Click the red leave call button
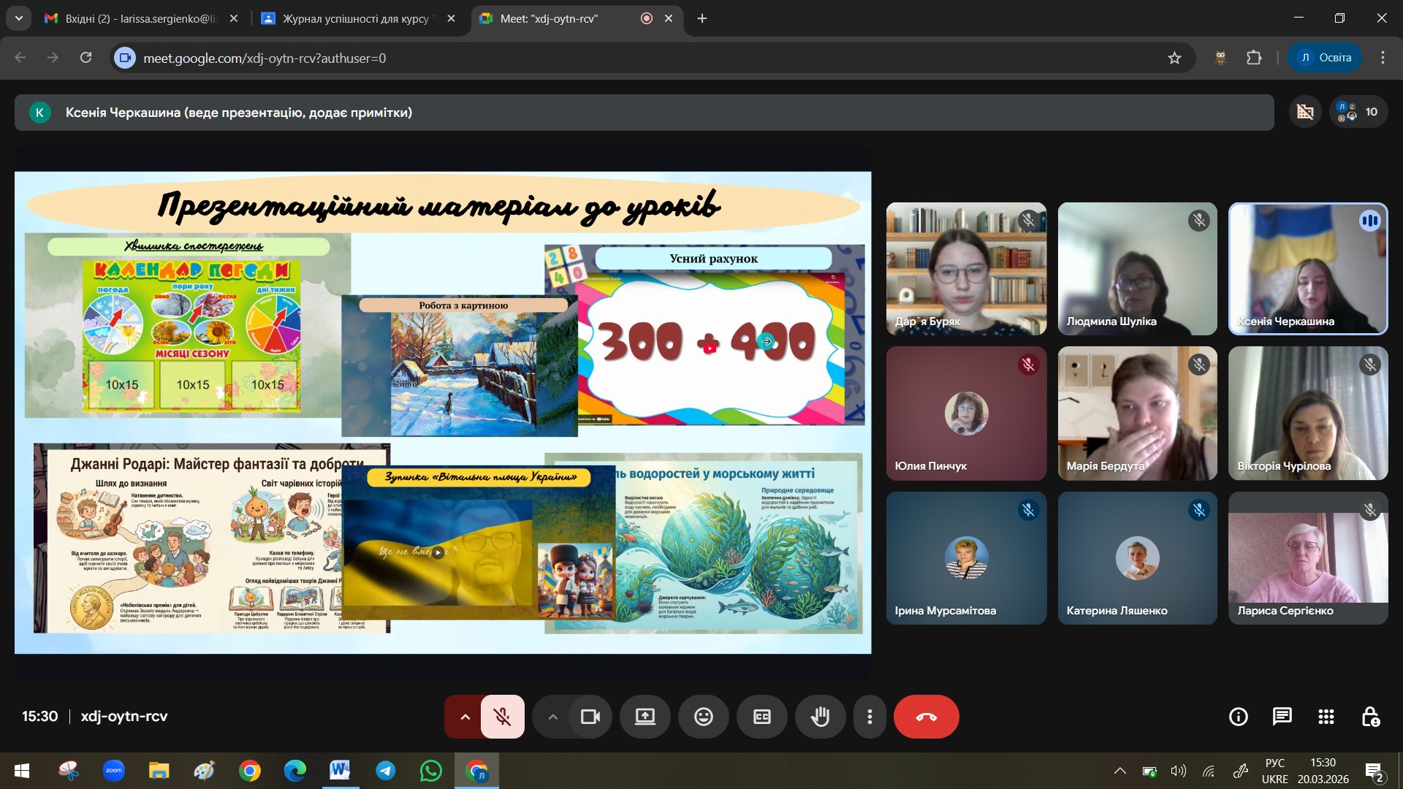Image resolution: width=1403 pixels, height=789 pixels. [x=926, y=717]
